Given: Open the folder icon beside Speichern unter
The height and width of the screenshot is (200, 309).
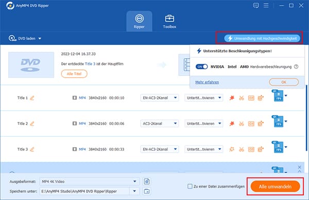Looking at the screenshot, I should click(147, 191).
